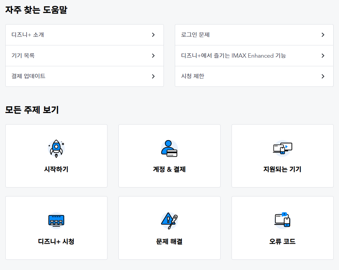Open the 결제 업데이트 help article
The width and height of the screenshot is (339, 270).
coord(85,76)
